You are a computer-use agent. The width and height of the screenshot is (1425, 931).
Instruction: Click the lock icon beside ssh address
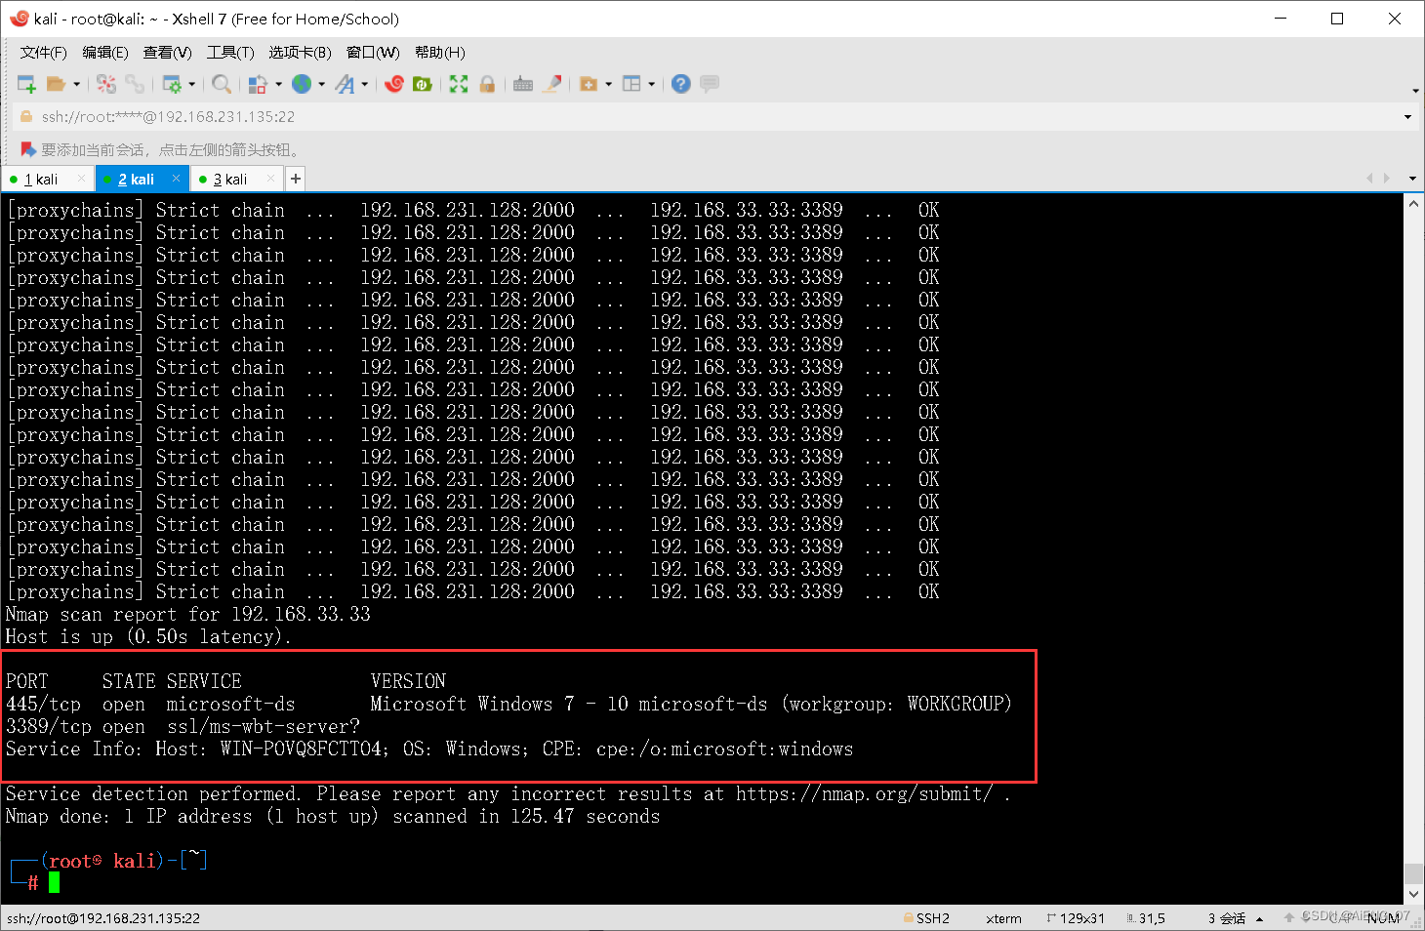click(x=27, y=117)
